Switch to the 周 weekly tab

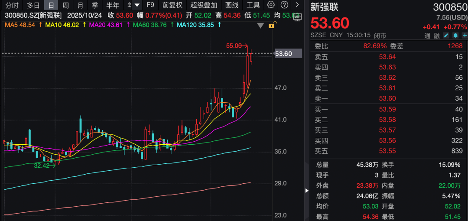tap(66, 5)
